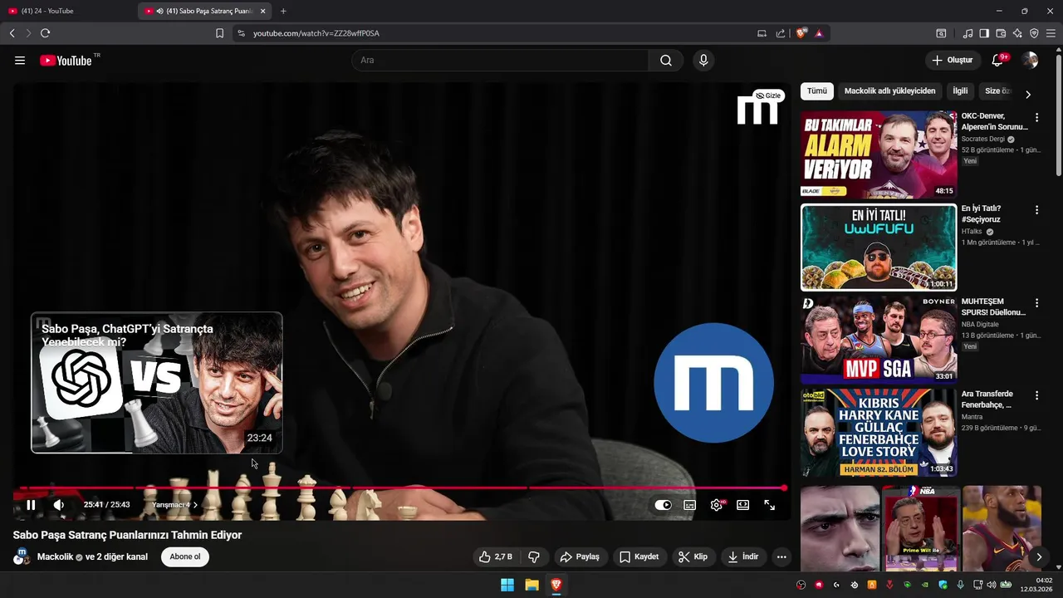Viewport: 1063px width, 598px height.
Task: Open File Explorer from taskbar
Action: coord(531,585)
